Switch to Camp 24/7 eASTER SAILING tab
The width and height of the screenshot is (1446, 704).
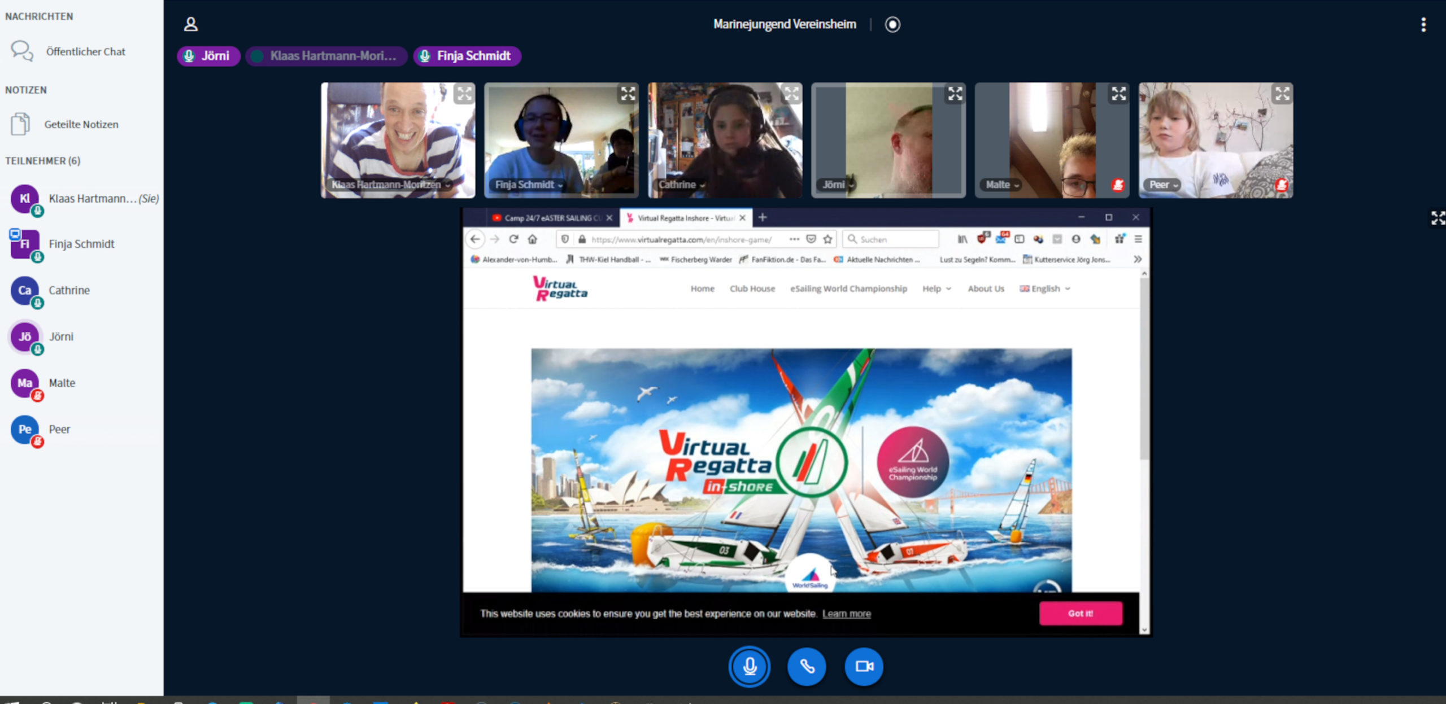[x=552, y=218]
